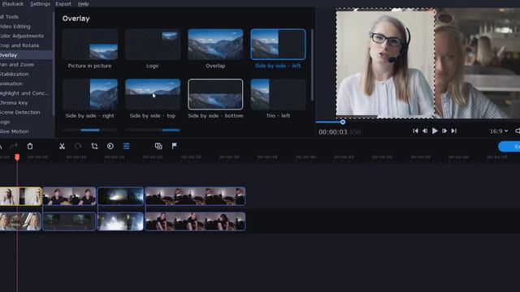Viewport: 520px width, 292px height.
Task: Click the Redo arrow icon
Action: 14,146
